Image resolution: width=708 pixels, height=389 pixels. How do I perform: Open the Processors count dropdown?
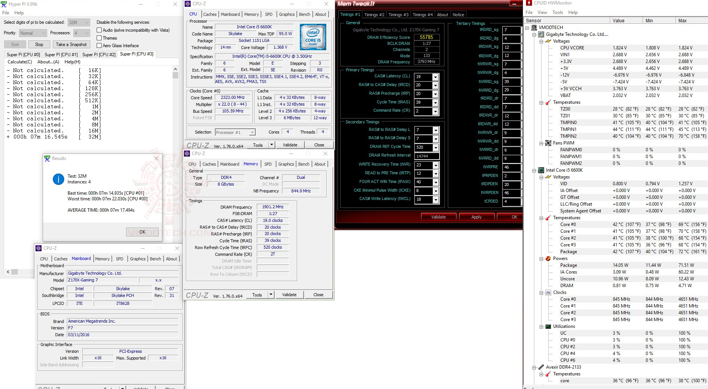tap(82, 33)
